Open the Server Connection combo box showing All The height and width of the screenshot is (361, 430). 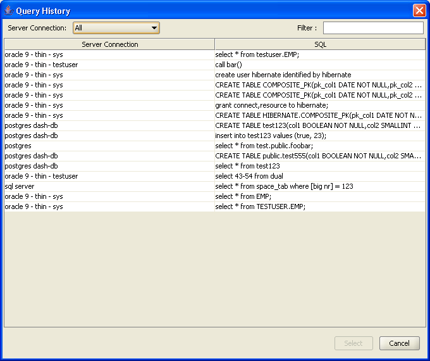click(x=116, y=28)
